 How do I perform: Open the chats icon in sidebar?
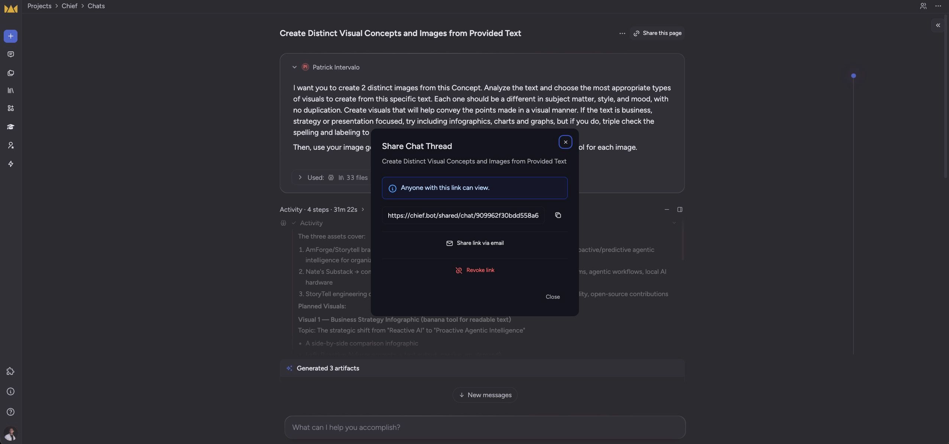10,55
